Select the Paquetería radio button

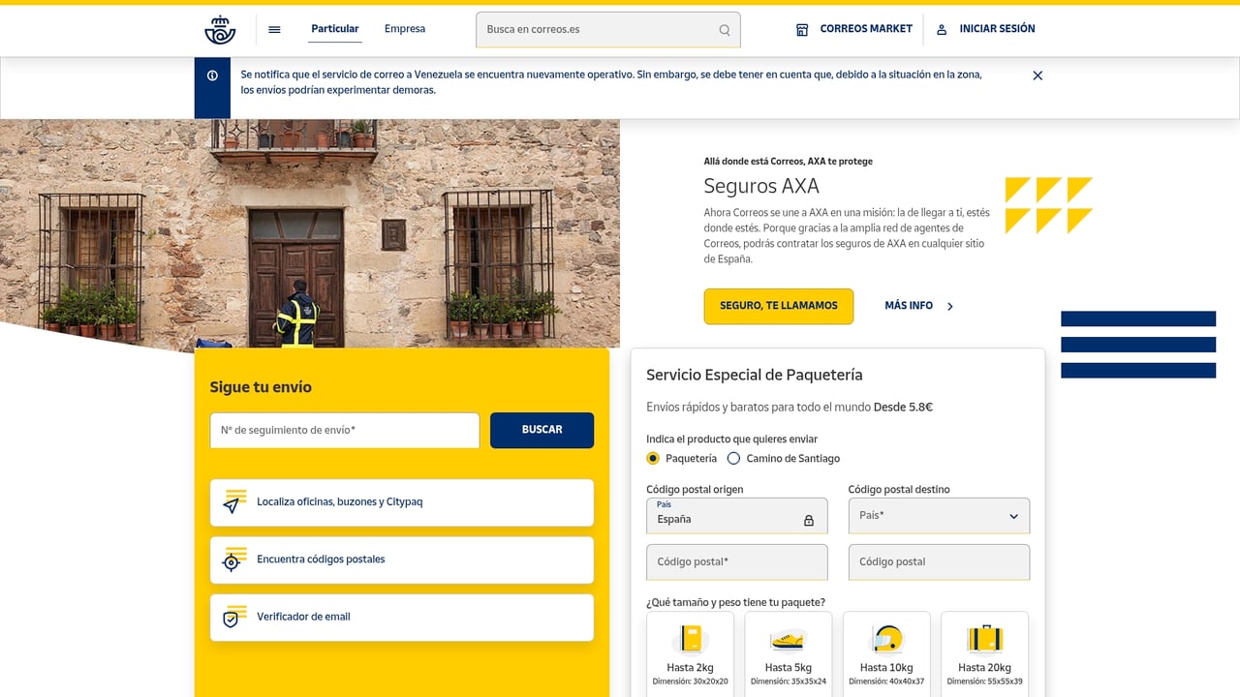pos(652,458)
